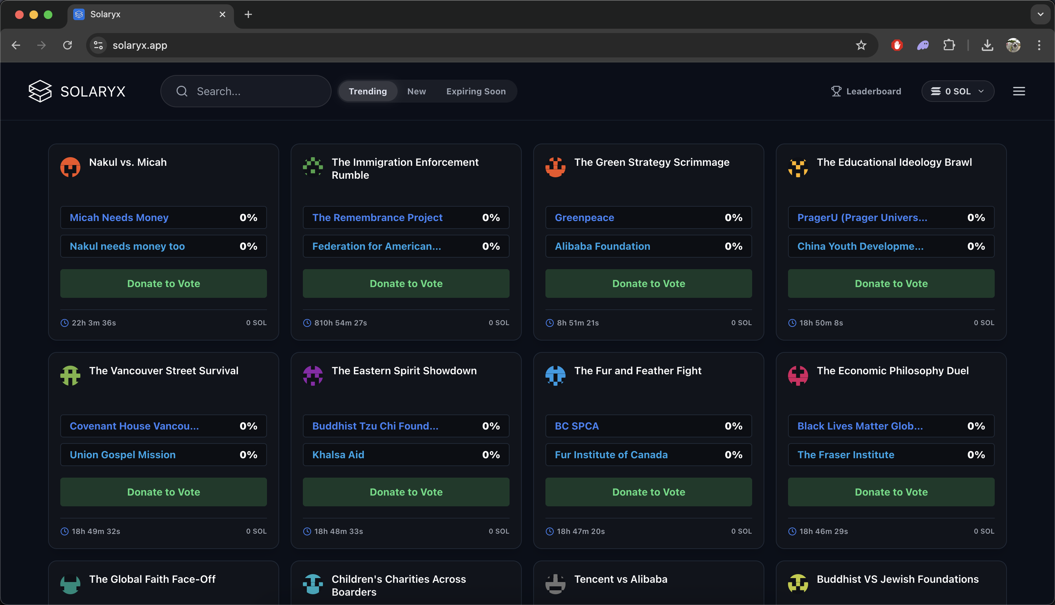This screenshot has width=1055, height=605.
Task: Donate to Vote on Educational Ideology Brawl
Action: pyautogui.click(x=891, y=283)
